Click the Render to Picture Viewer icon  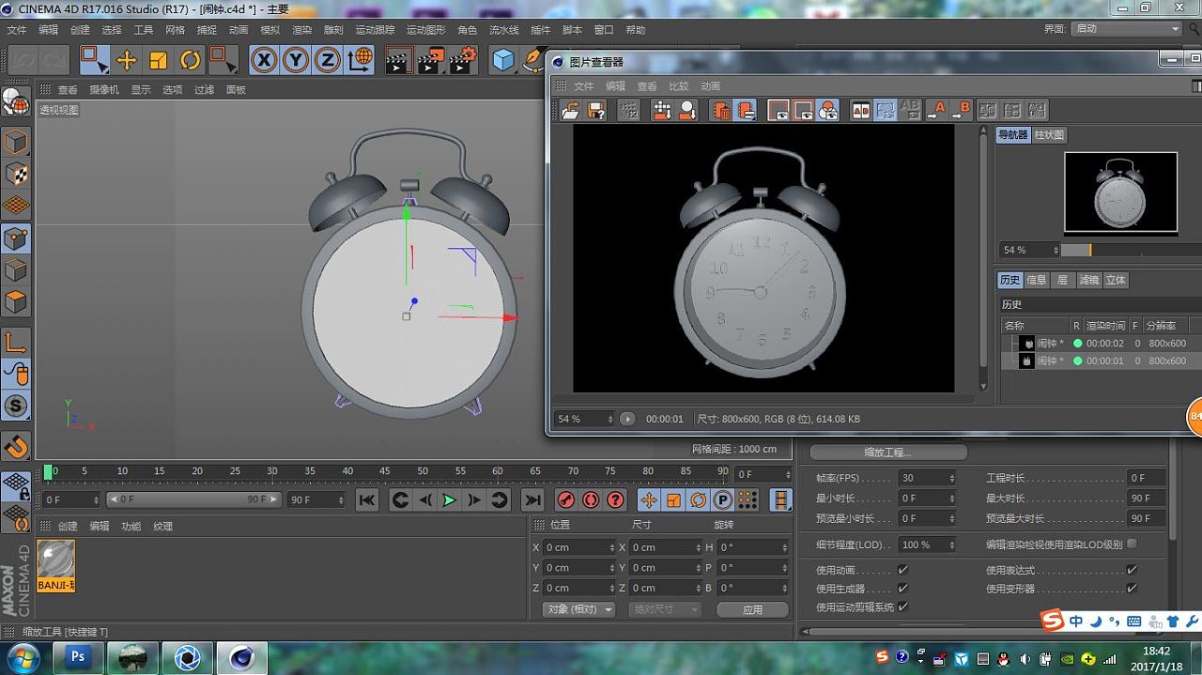point(429,61)
